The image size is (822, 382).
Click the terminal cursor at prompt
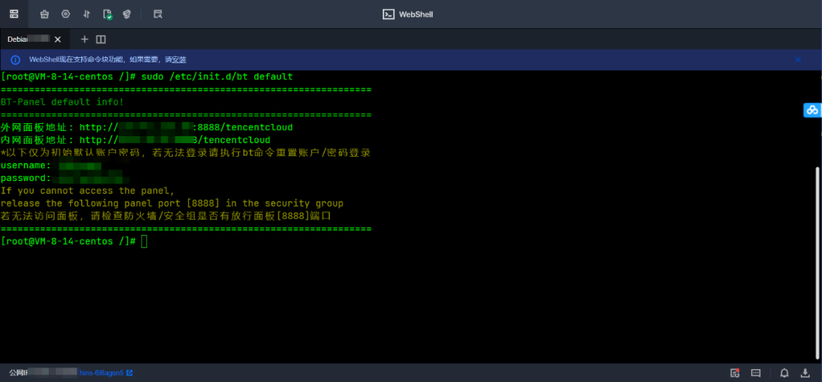tap(145, 241)
